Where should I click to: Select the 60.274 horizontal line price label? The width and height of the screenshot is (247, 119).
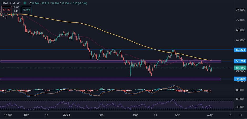(x=239, y=50)
